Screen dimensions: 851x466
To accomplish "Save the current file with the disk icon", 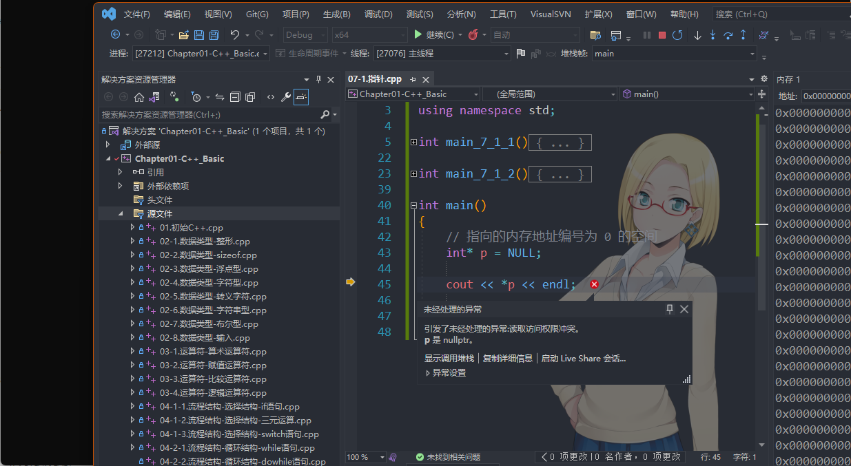I will [198, 34].
